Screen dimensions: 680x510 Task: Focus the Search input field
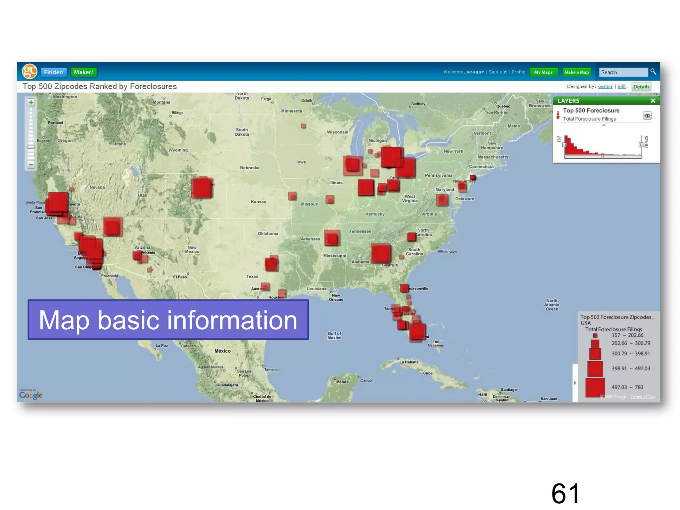coord(624,72)
